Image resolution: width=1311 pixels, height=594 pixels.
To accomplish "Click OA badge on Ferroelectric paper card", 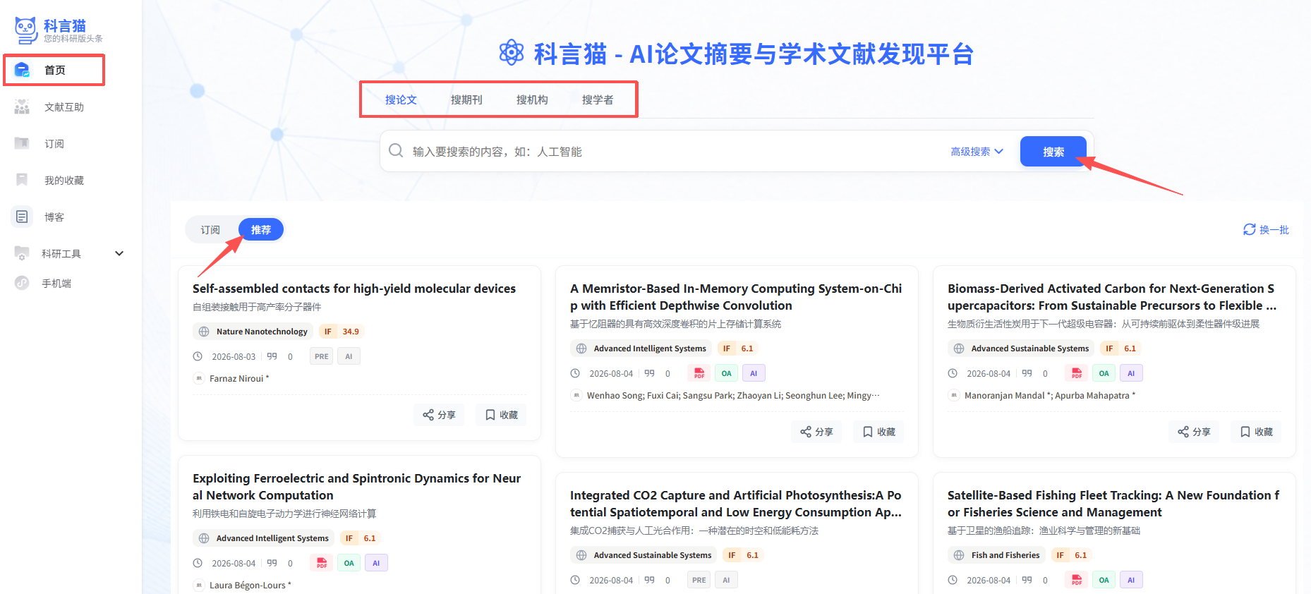I will tap(349, 563).
